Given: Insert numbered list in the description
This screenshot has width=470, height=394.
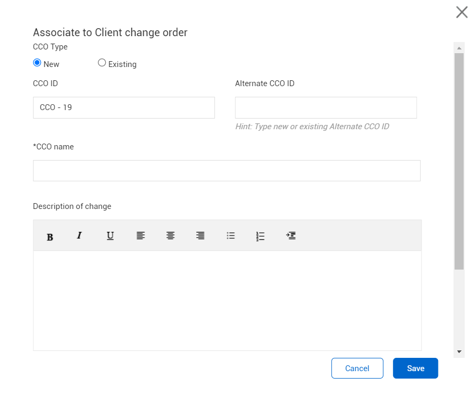Looking at the screenshot, I should (x=260, y=236).
